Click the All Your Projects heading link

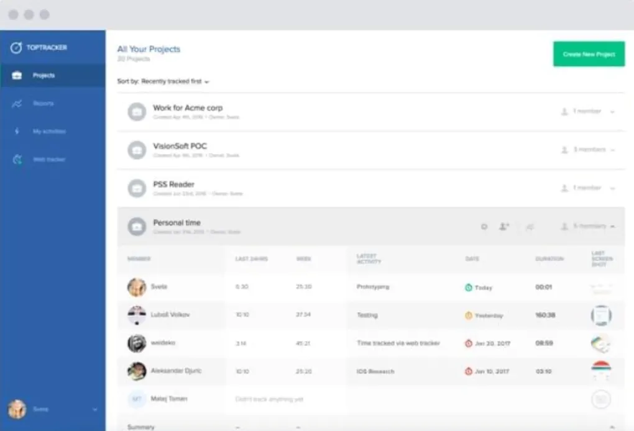(x=148, y=48)
